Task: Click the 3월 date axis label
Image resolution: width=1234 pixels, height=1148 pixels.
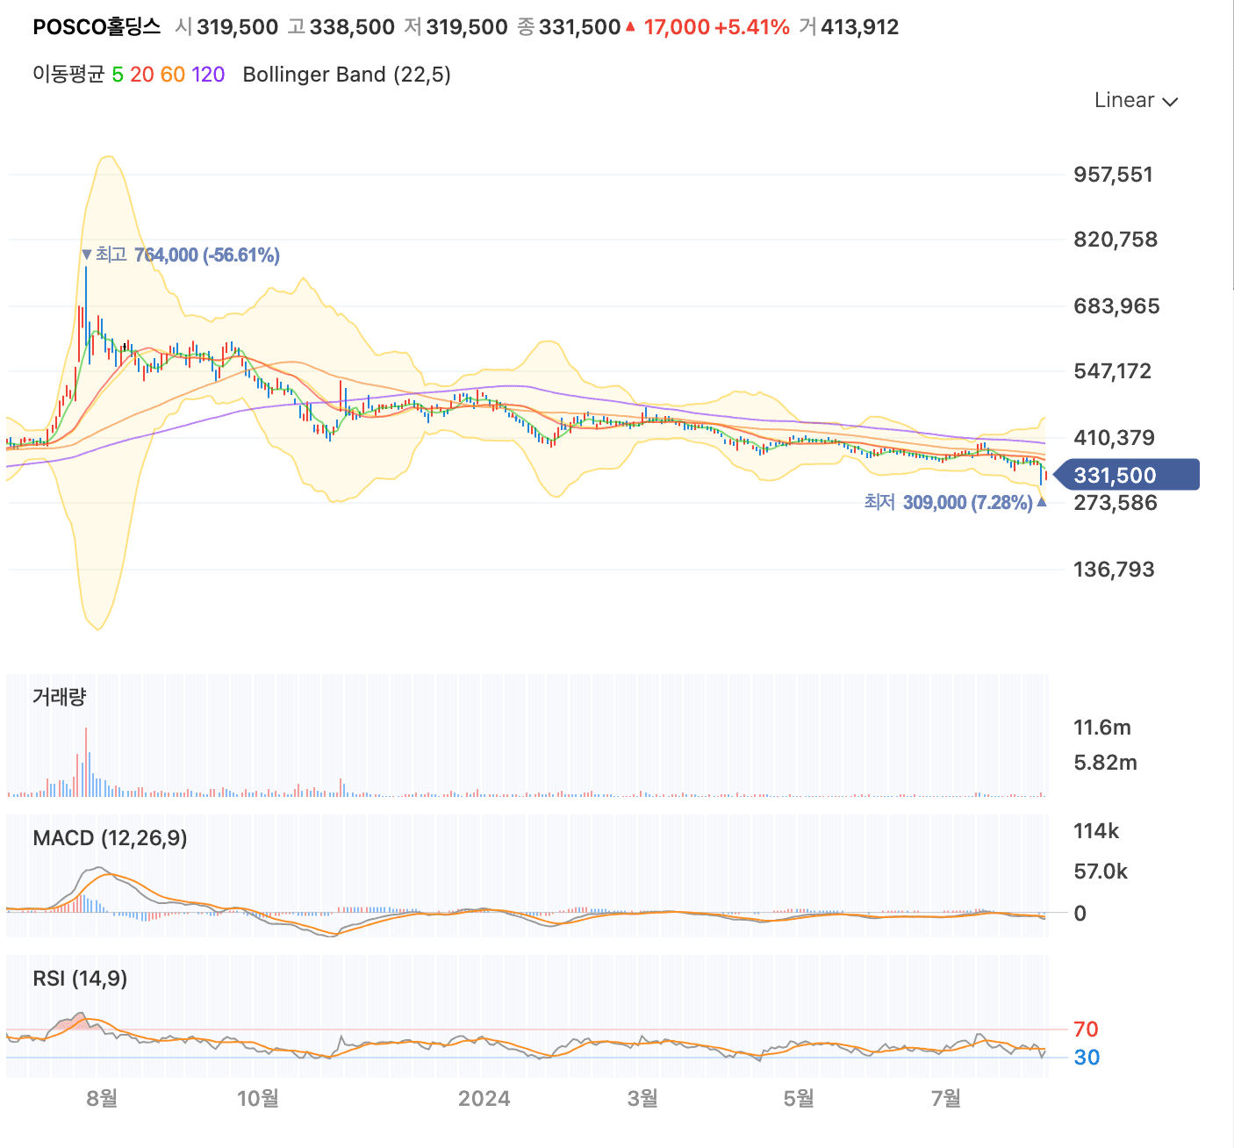Action: tap(642, 1098)
